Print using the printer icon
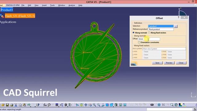This screenshot has width=197, height=111. pyautogui.click(x=12, y=105)
